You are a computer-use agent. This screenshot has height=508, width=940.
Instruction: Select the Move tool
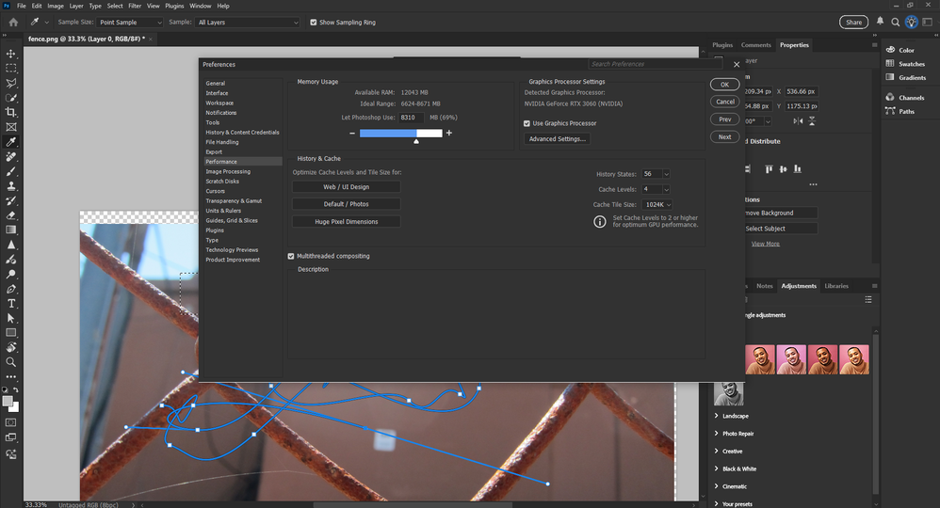[x=10, y=54]
